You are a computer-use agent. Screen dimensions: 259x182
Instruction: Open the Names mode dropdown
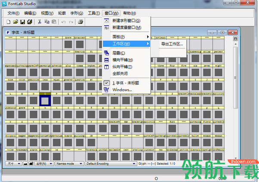click(x=69, y=164)
